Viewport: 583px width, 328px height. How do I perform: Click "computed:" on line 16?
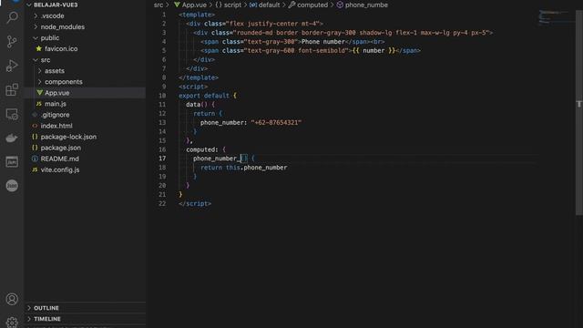(x=202, y=149)
